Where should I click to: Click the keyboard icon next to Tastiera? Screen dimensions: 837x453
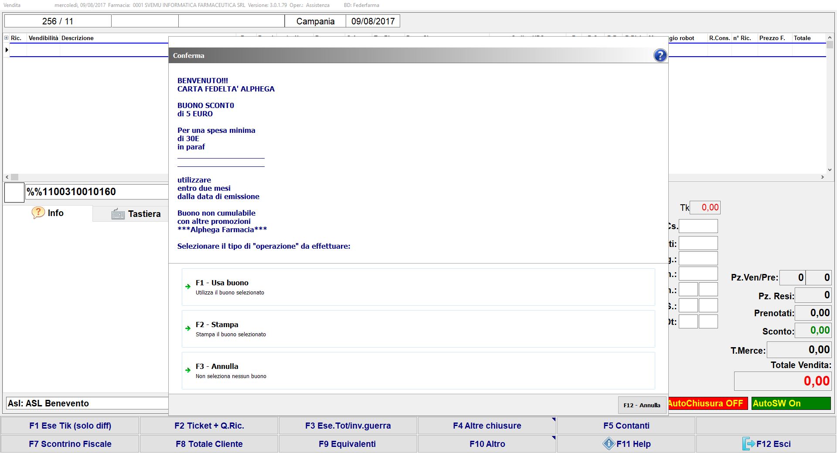[x=118, y=214]
